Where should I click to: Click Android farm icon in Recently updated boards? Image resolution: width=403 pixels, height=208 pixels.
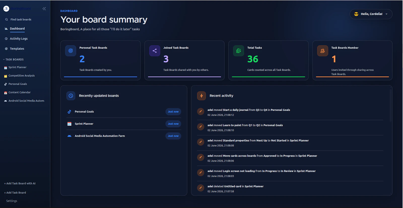click(70, 136)
